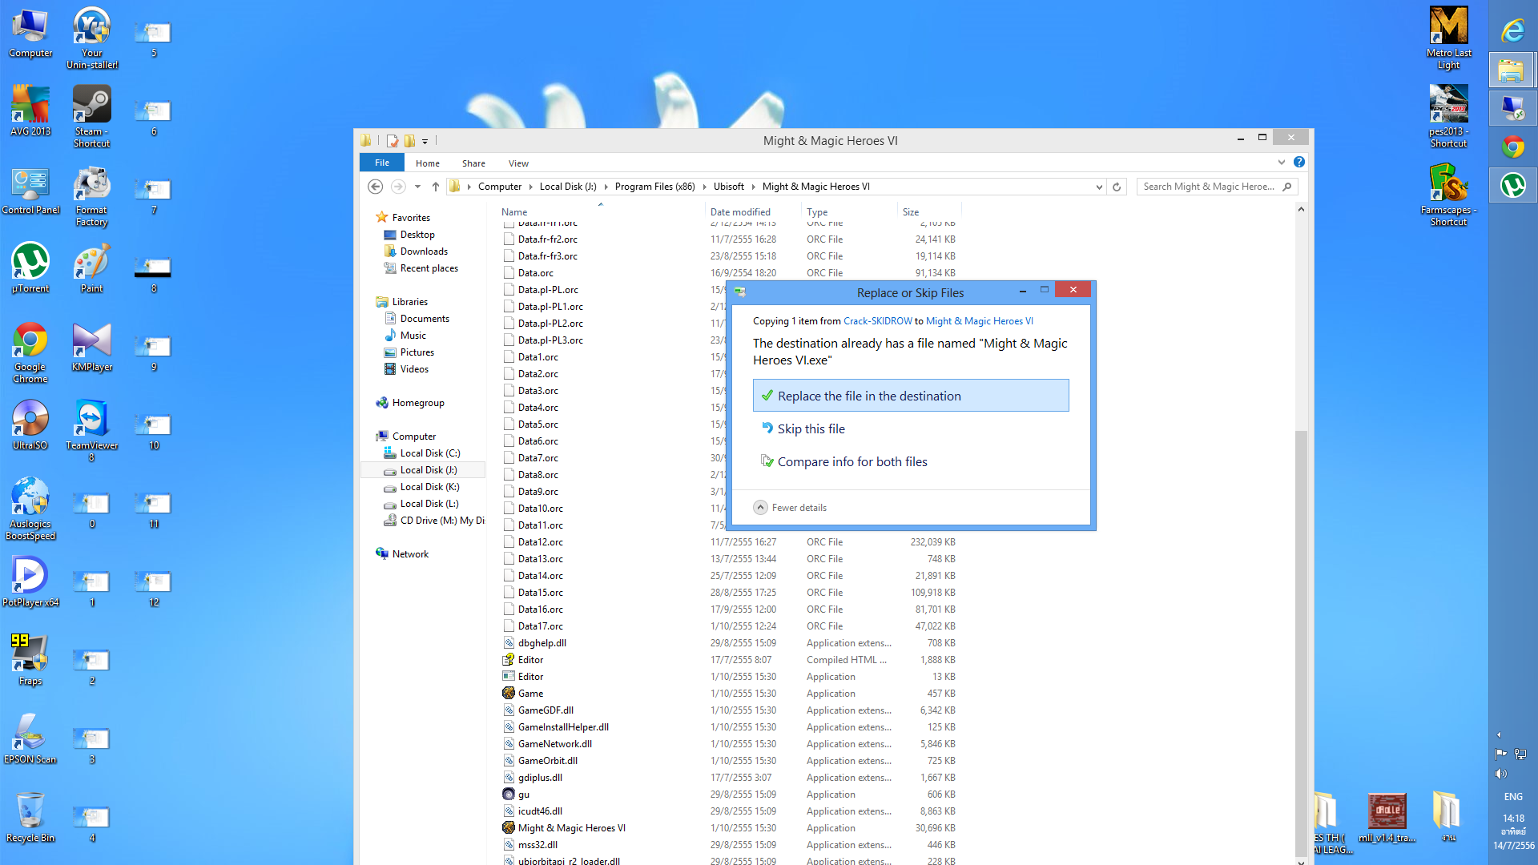Screen dimensions: 1538x865
Task: Choose Skip this file option
Action: click(x=811, y=429)
